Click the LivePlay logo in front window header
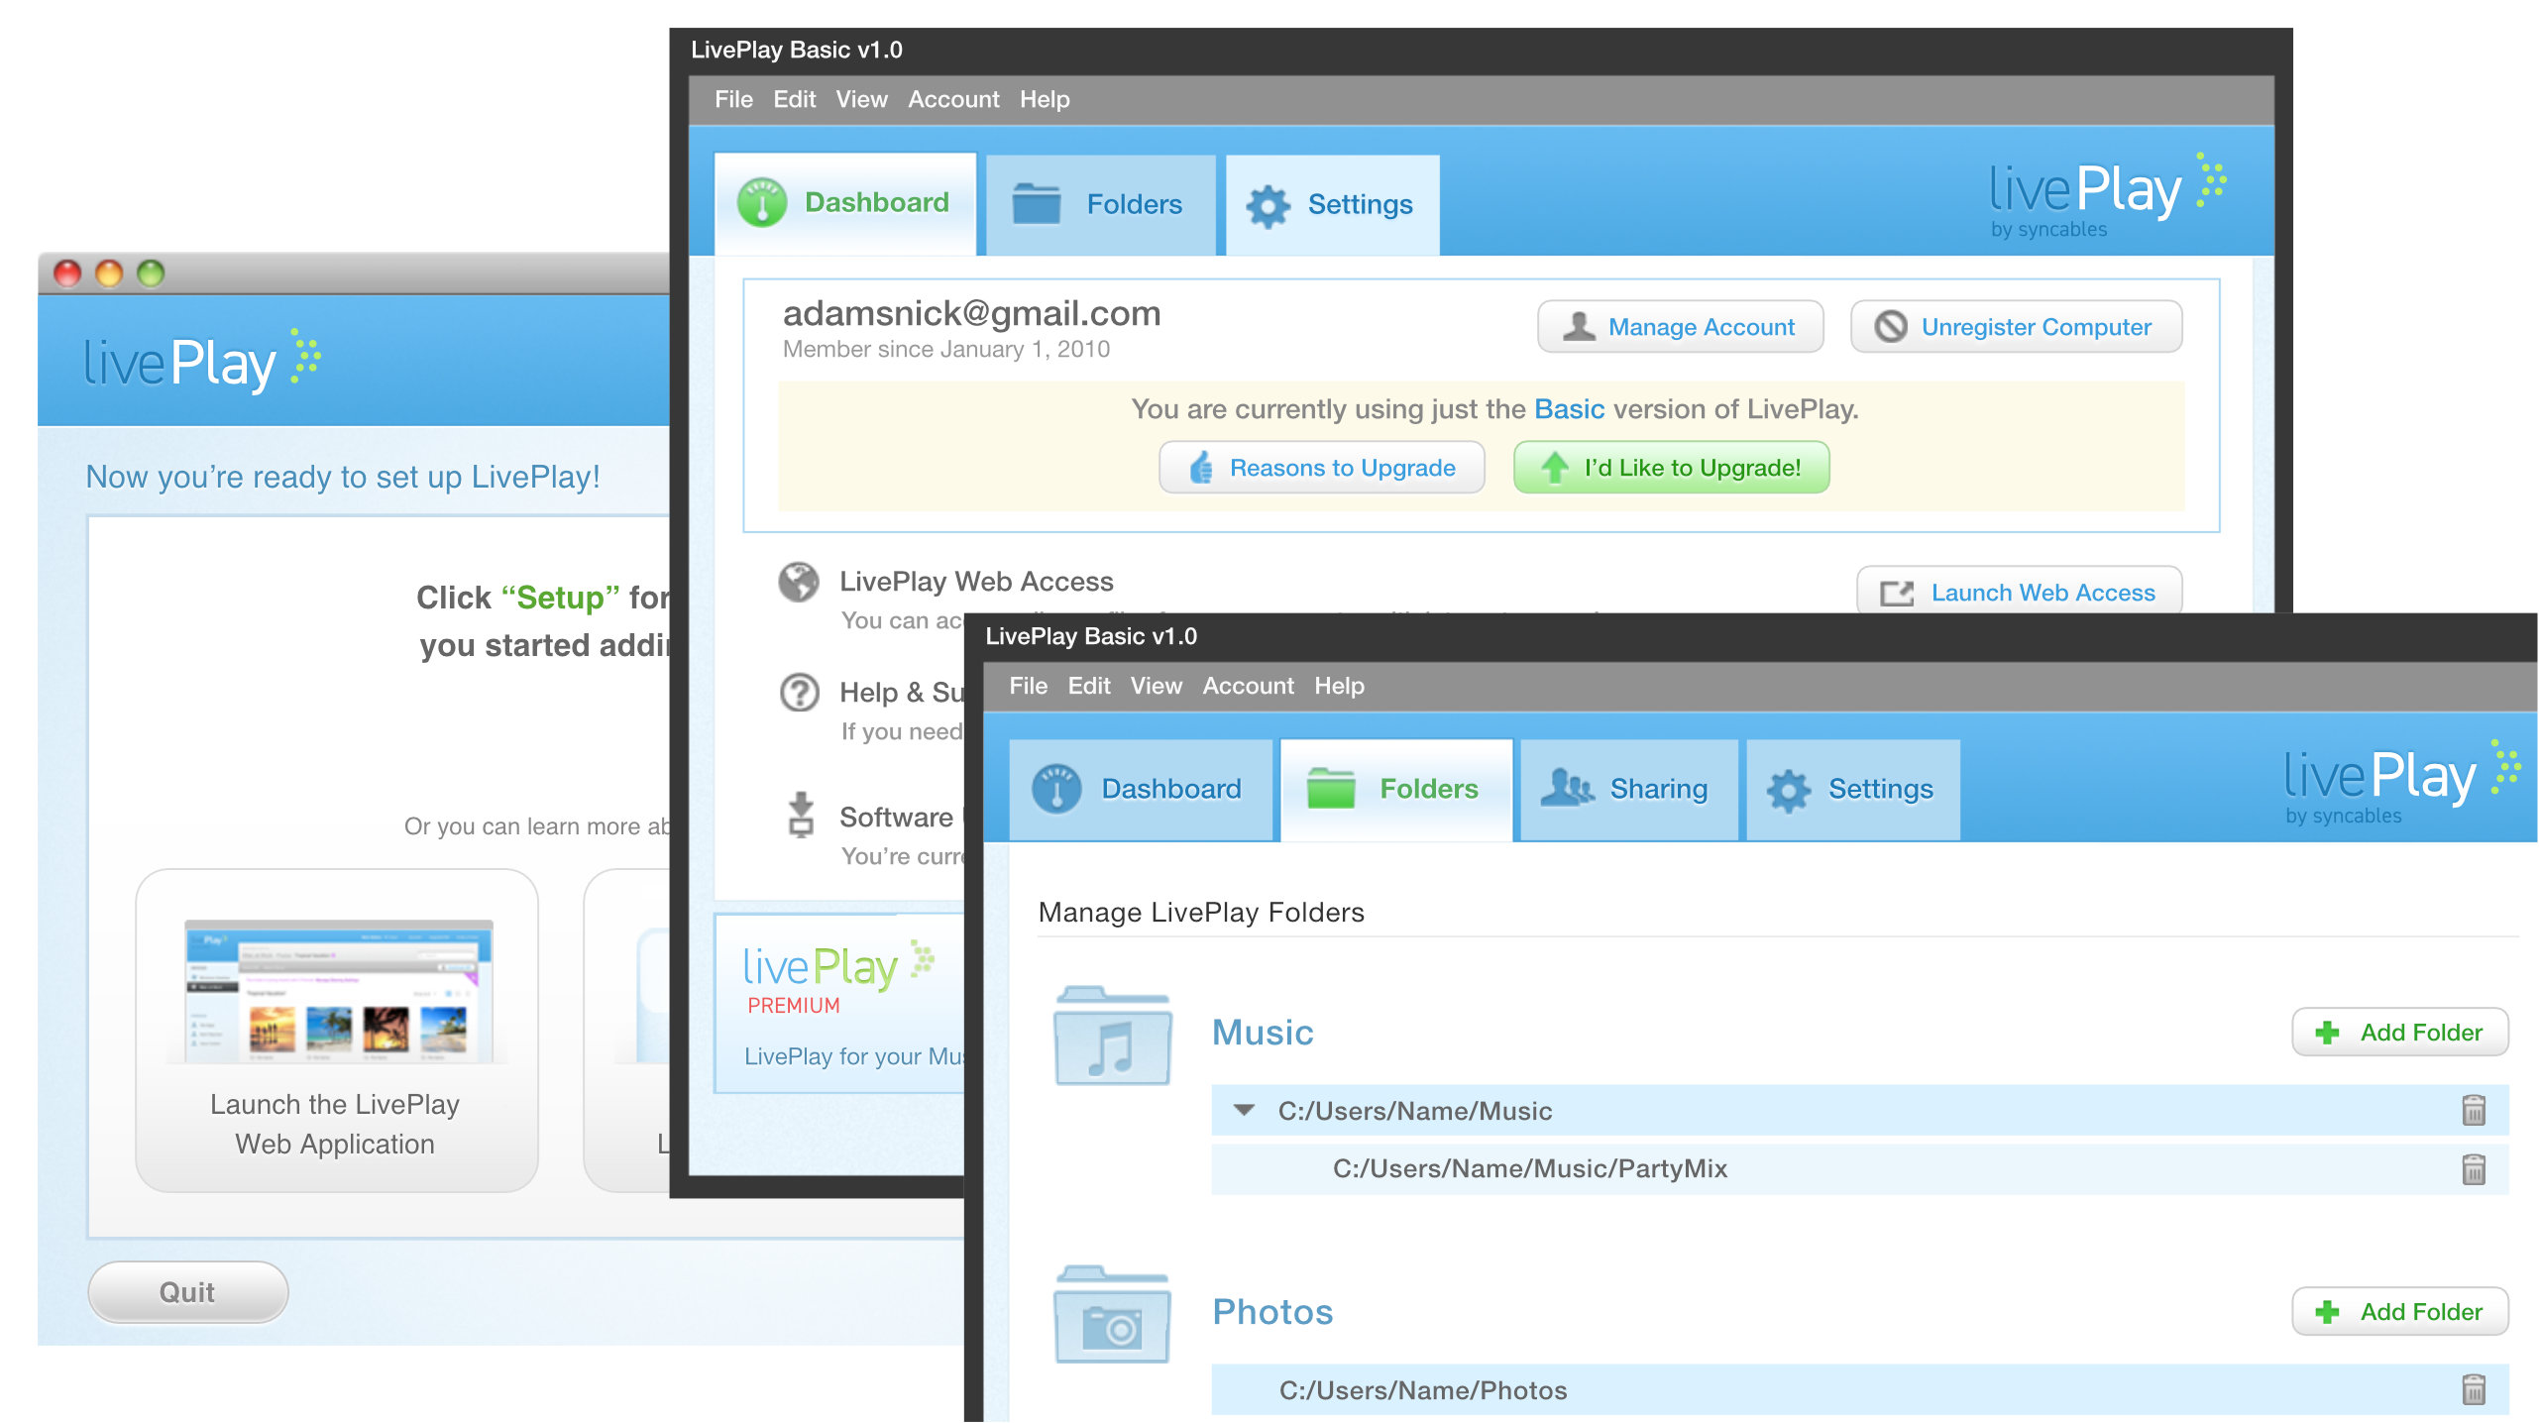2539x1423 pixels. (x=2401, y=783)
